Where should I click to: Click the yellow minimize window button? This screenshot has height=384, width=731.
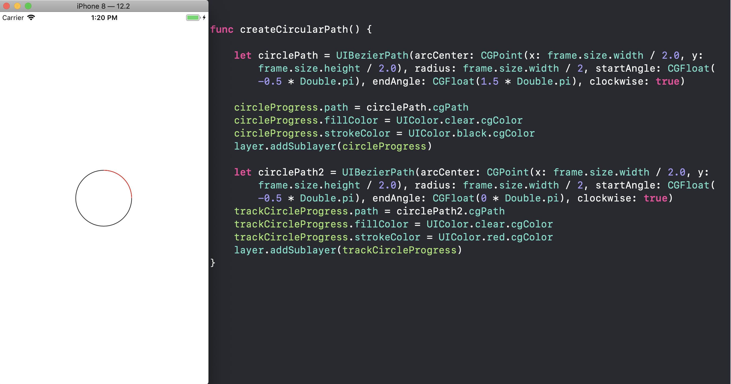pyautogui.click(x=17, y=6)
